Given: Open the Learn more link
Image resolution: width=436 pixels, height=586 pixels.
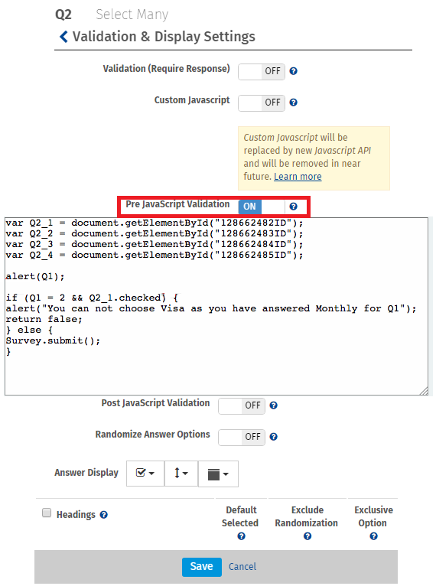Looking at the screenshot, I should 298,177.
